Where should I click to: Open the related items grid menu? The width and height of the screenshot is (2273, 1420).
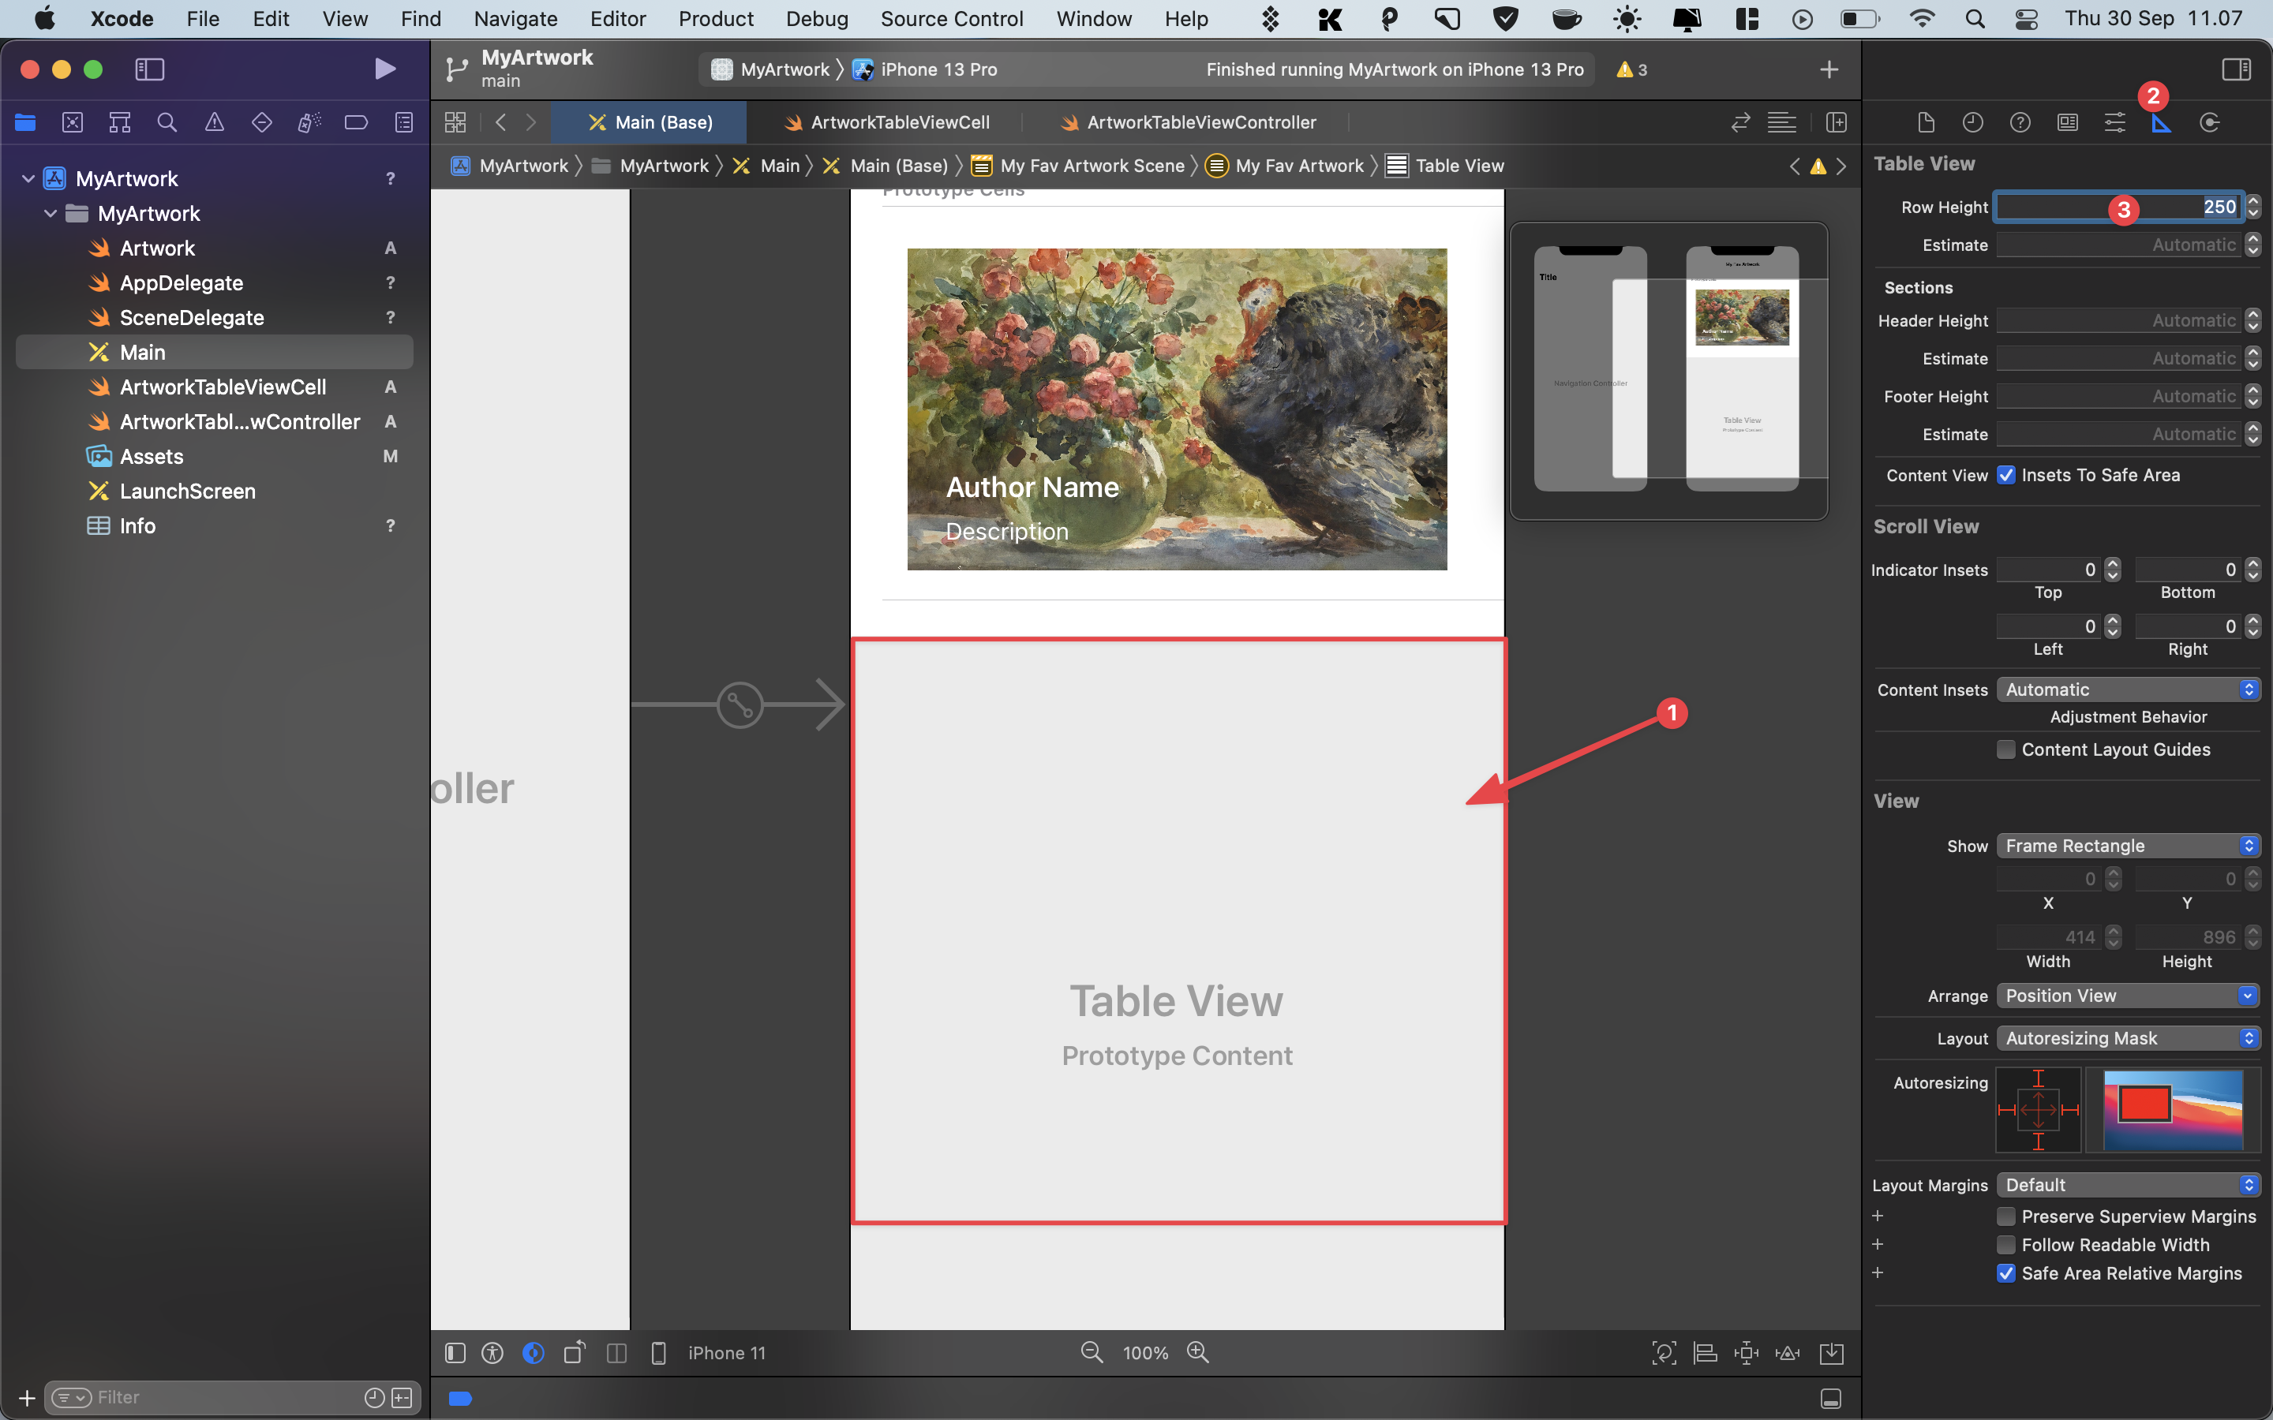pyautogui.click(x=455, y=122)
